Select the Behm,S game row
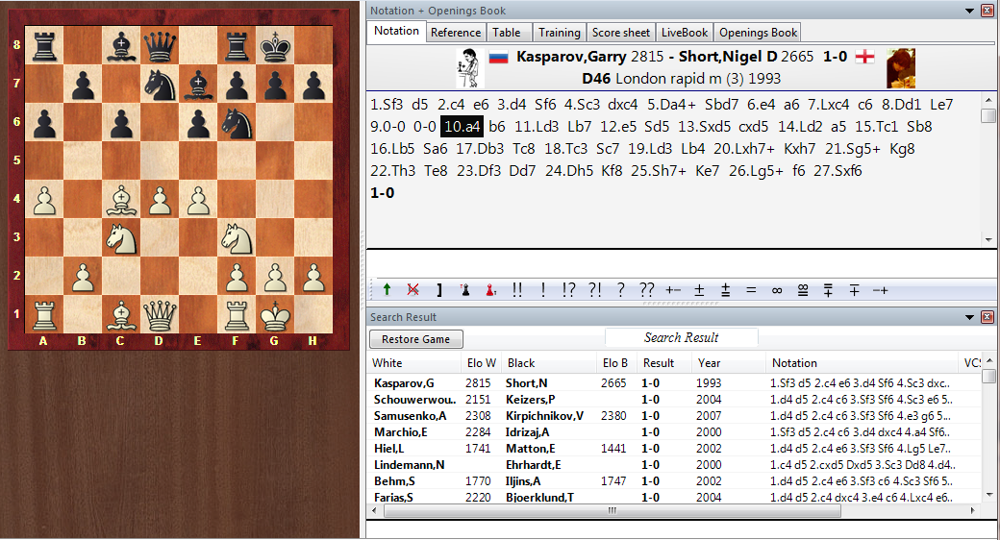This screenshot has width=1000, height=540. pos(675,481)
